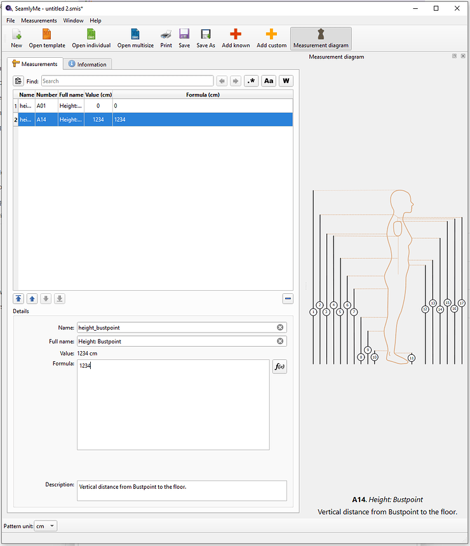Click the Name column header

tap(27, 95)
